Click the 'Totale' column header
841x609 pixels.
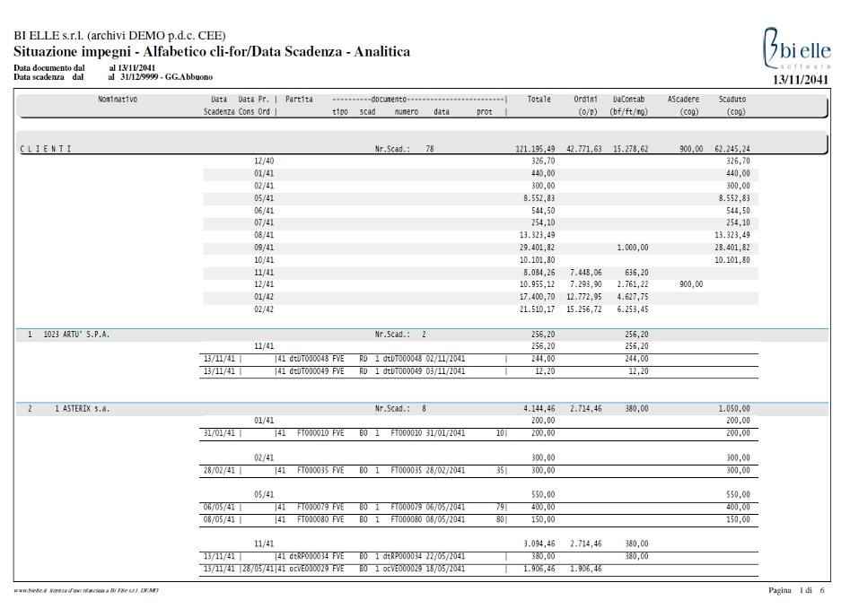[539, 100]
